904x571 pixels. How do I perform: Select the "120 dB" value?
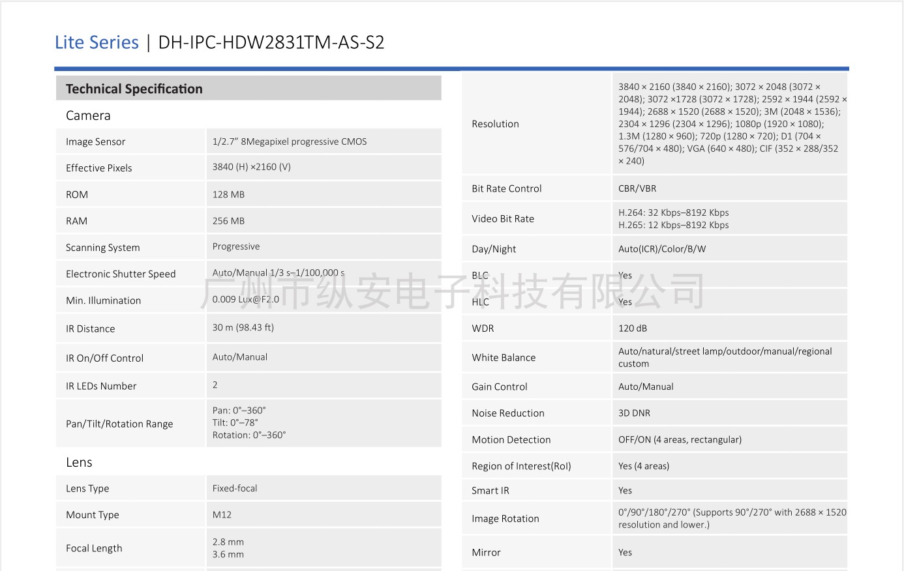633,329
